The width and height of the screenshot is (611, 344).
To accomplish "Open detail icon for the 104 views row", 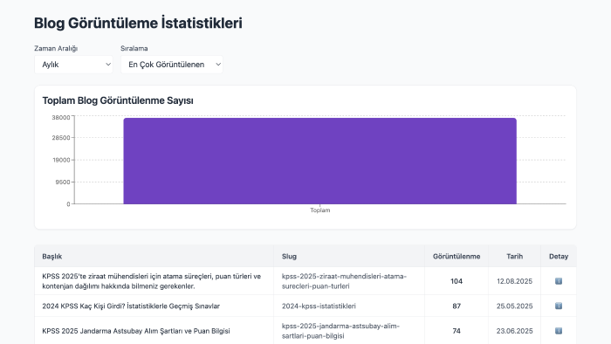I will coord(559,281).
